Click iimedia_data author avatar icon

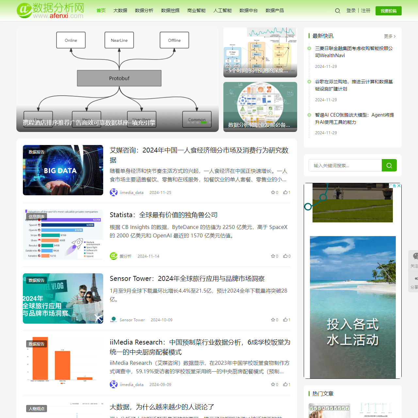[x=114, y=192]
